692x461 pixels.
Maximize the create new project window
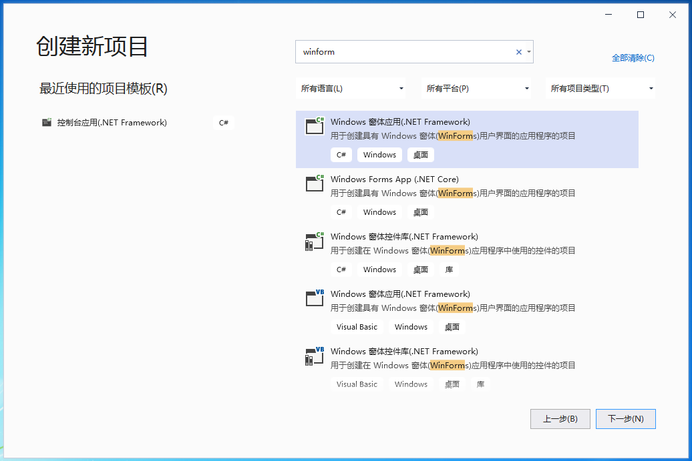coord(641,15)
